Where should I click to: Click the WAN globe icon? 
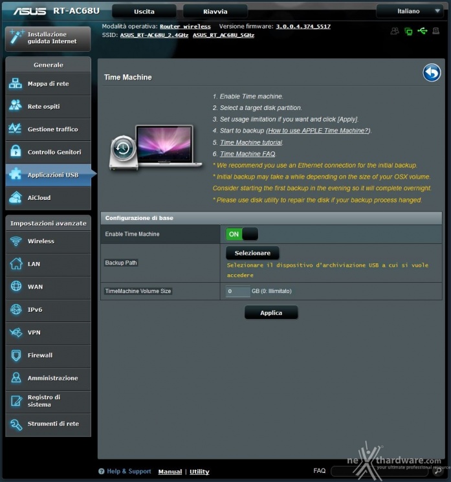click(16, 286)
